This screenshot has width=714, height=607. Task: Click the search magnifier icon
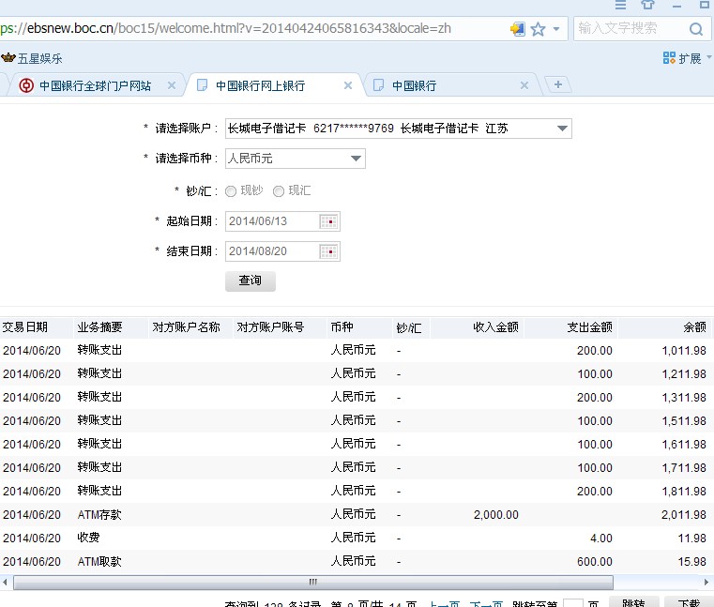click(695, 29)
